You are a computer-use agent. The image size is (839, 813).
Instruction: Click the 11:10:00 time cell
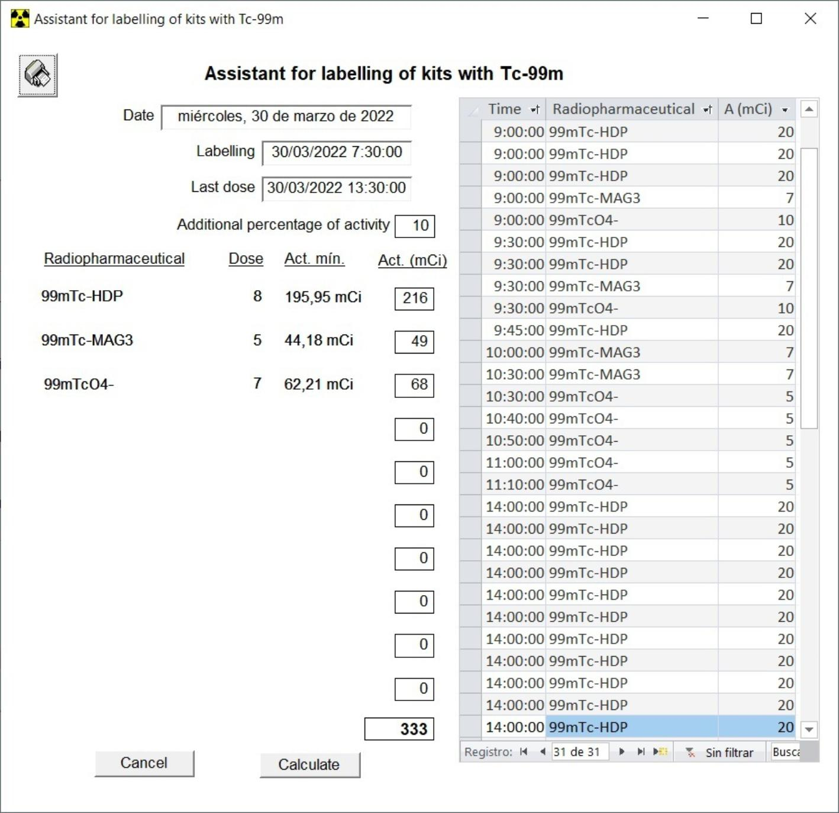514,485
